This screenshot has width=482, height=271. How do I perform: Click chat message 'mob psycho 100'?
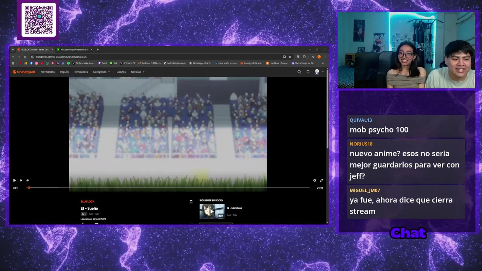click(379, 129)
